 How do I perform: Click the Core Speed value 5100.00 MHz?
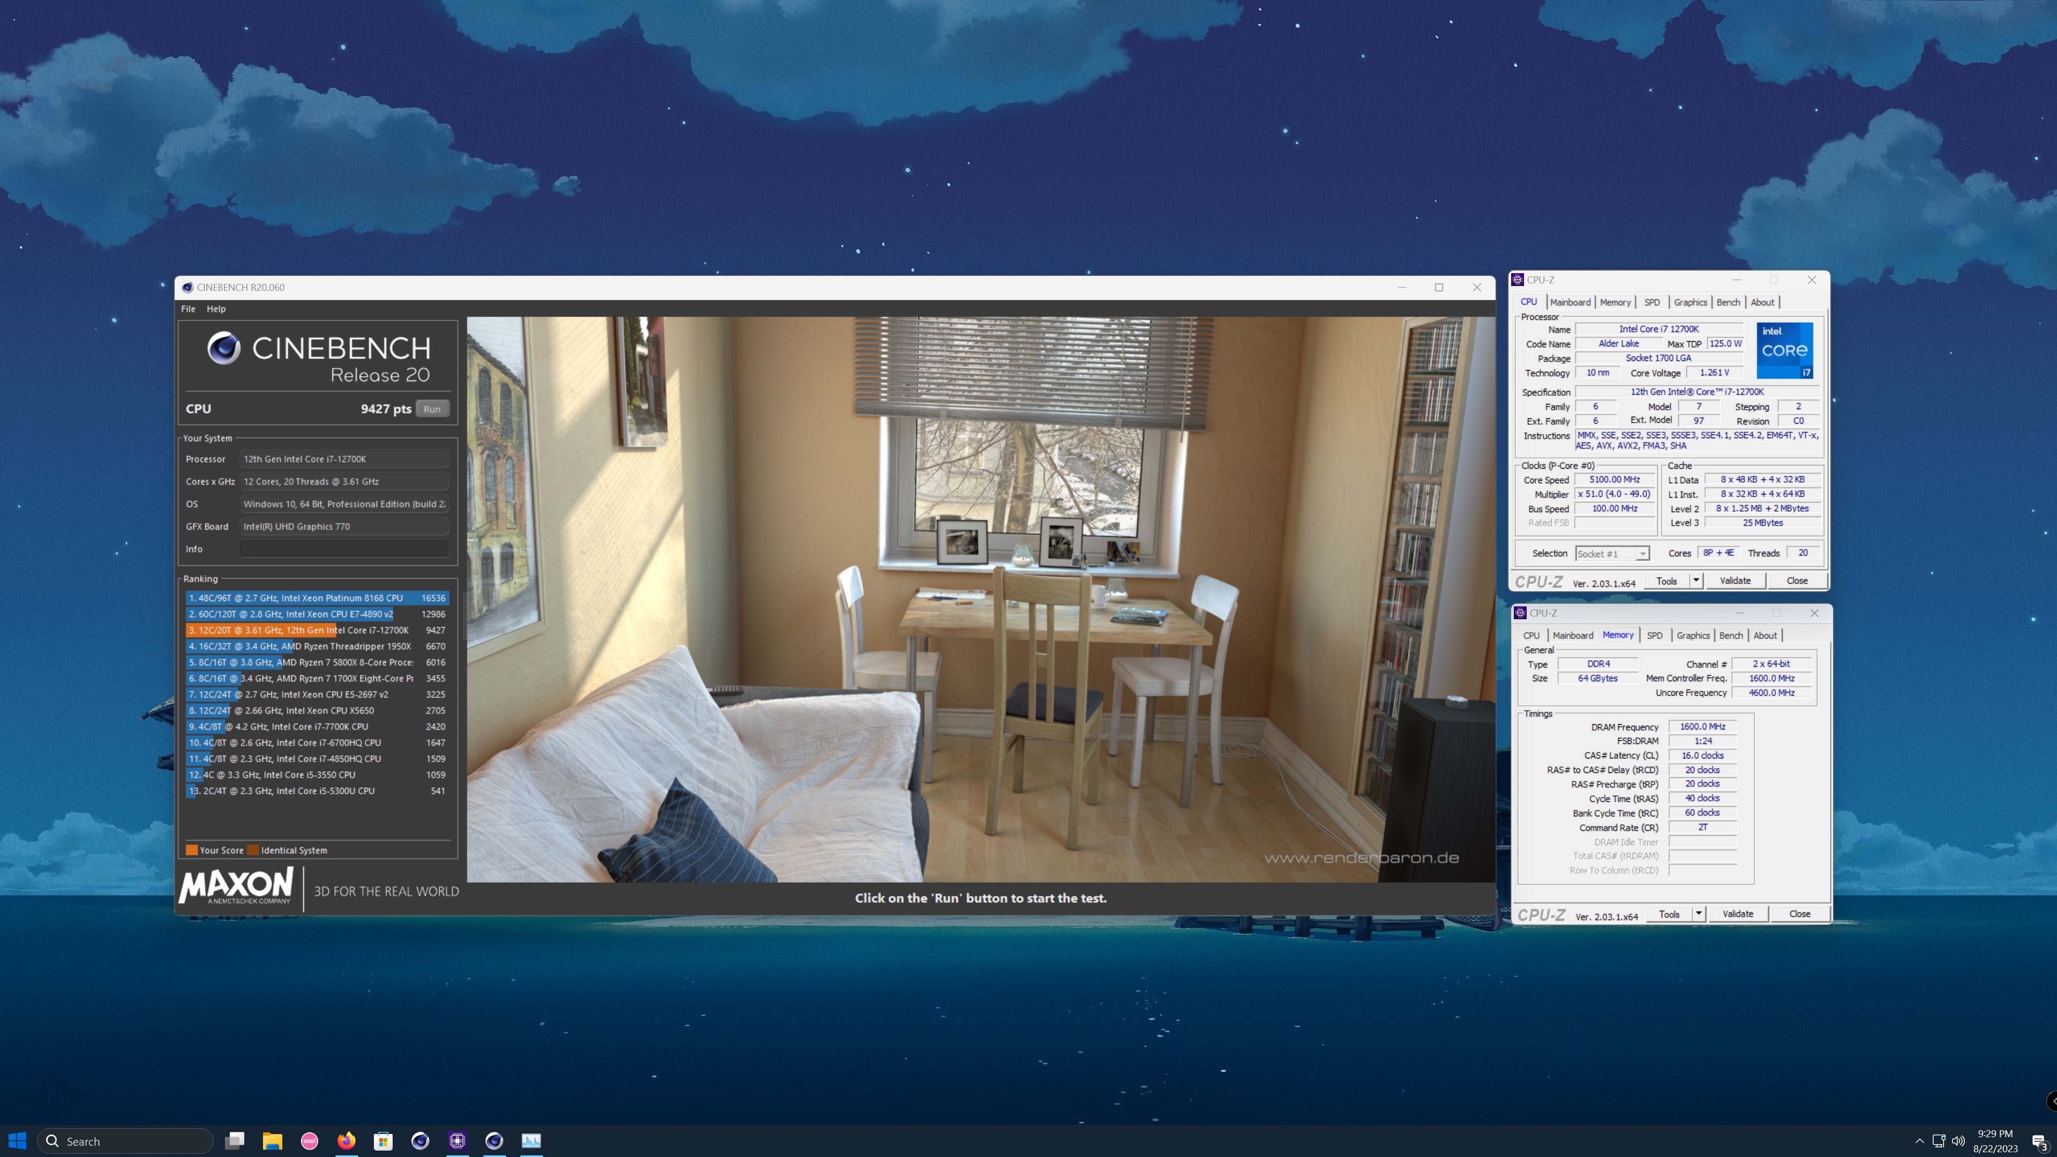pyautogui.click(x=1615, y=479)
